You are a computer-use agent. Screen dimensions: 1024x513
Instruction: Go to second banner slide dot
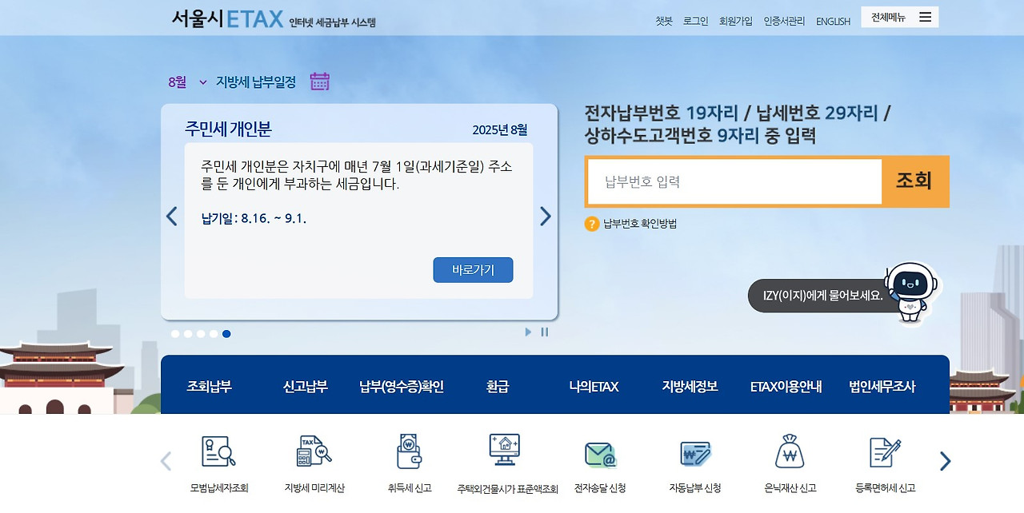click(x=188, y=334)
